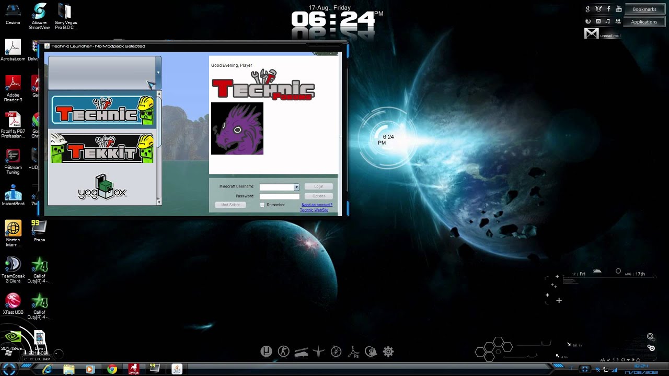Image resolution: width=669 pixels, height=376 pixels.
Task: Click the Mod Select button
Action: click(x=230, y=205)
